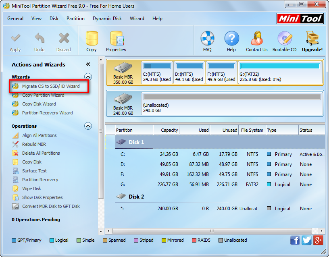Open the Partition Recovery Wizard
Image resolution: width=329 pixels, height=257 pixels.
(47, 113)
